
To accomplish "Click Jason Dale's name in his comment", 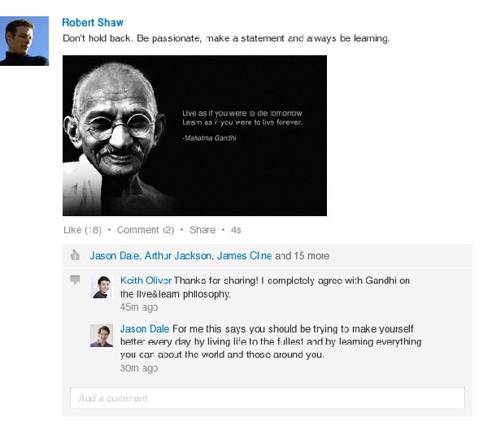I will point(145,329).
